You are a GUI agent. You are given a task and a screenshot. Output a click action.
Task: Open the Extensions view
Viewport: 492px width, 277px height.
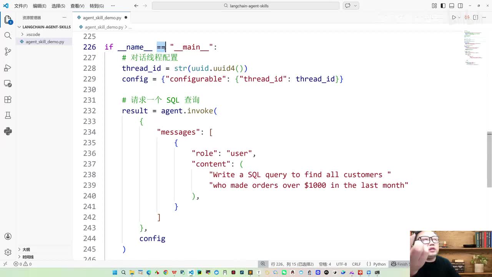[x=8, y=99]
